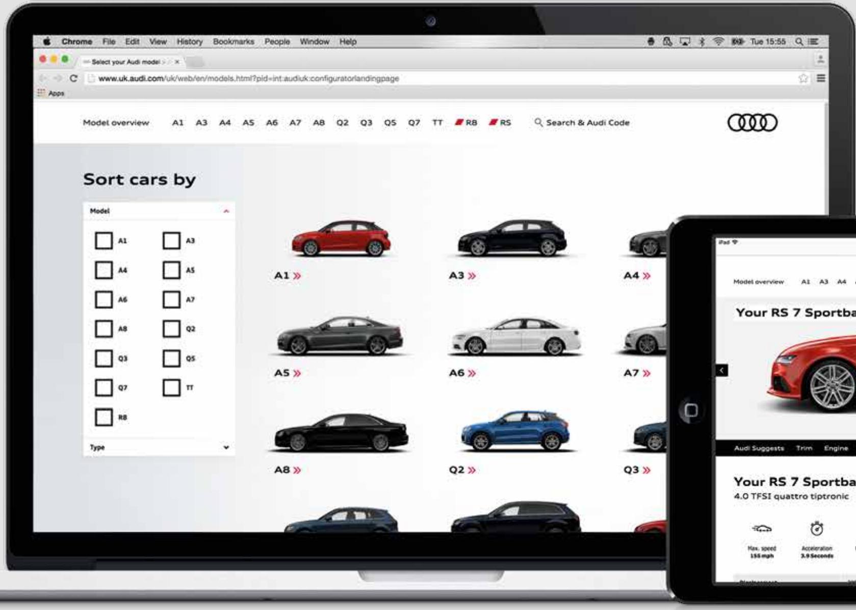Image resolution: width=856 pixels, height=610 pixels.
Task: Tick the TT model checkbox
Action: 171,387
